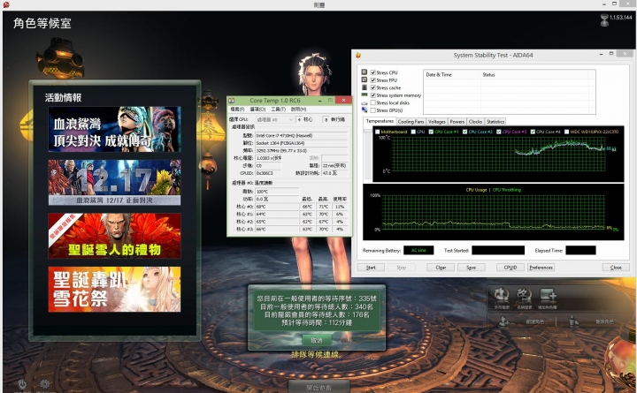Open Preferences in AIDA64 stability test

[541, 268]
